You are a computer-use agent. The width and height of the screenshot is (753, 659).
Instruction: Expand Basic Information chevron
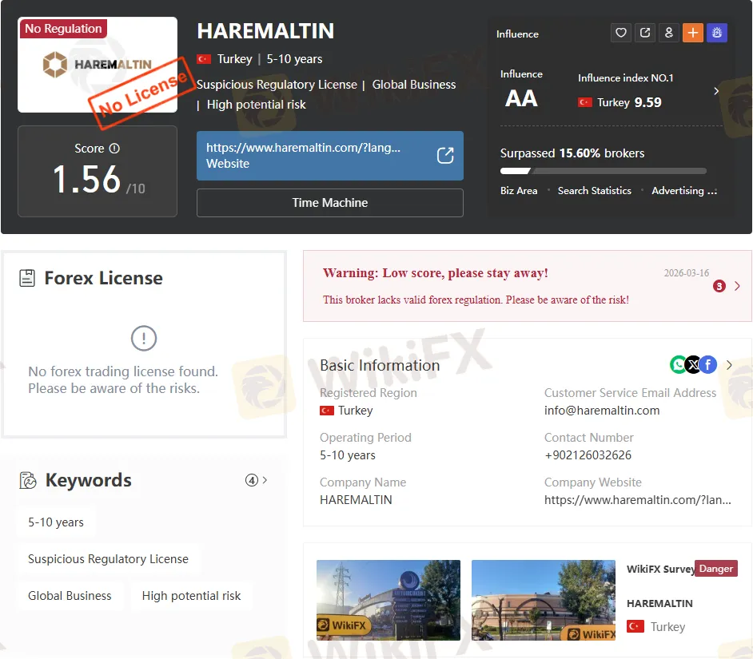pyautogui.click(x=729, y=365)
